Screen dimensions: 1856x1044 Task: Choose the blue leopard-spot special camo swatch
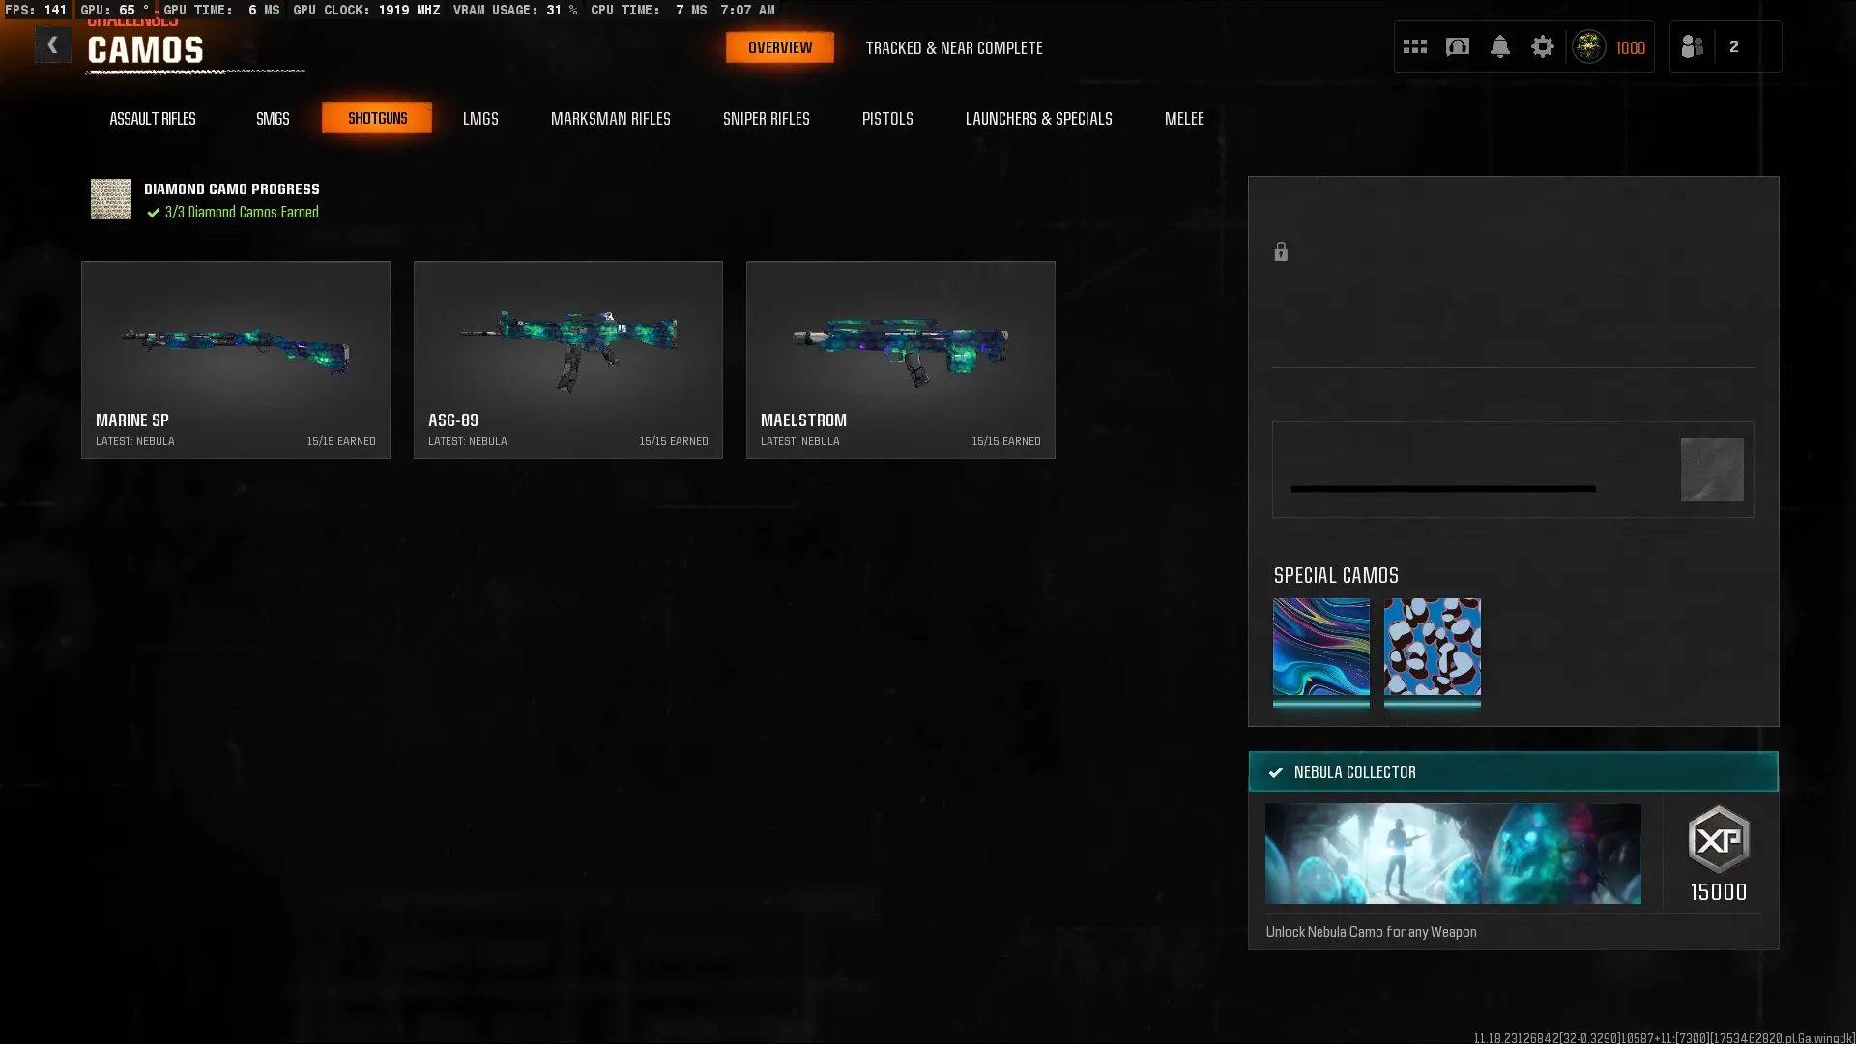click(x=1432, y=647)
